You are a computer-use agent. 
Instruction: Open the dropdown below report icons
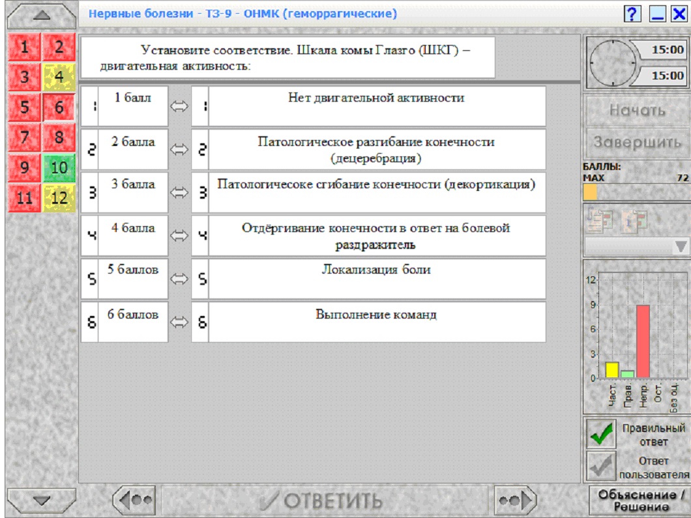coord(636,246)
